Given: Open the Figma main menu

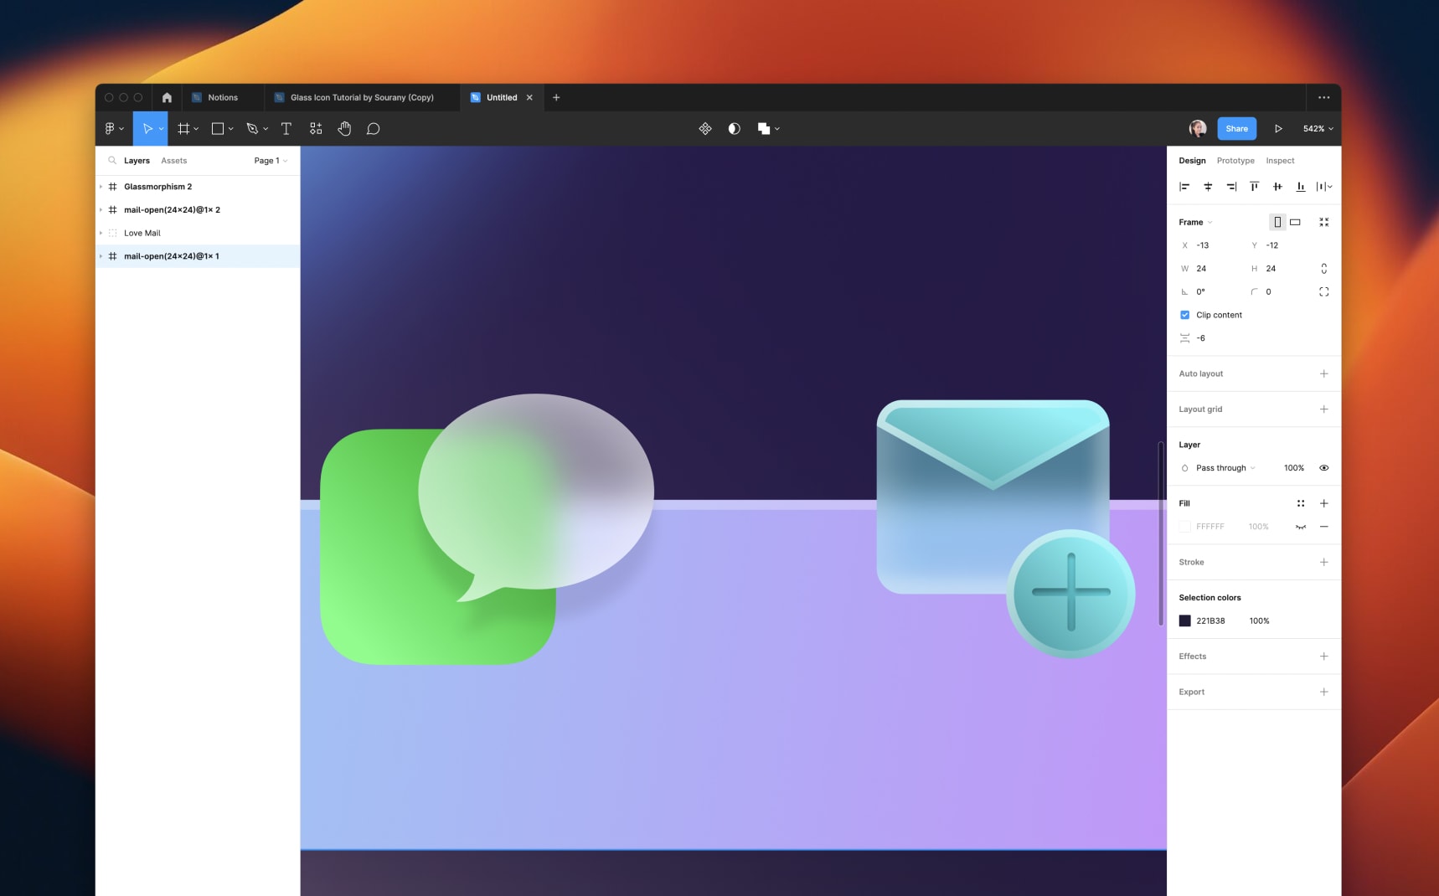Looking at the screenshot, I should point(111,128).
